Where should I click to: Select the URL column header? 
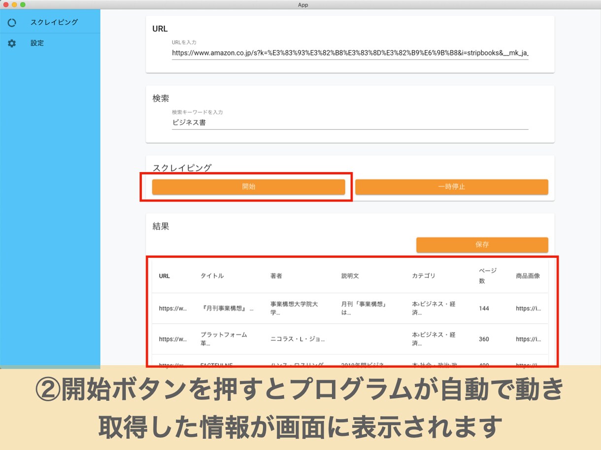click(x=165, y=276)
